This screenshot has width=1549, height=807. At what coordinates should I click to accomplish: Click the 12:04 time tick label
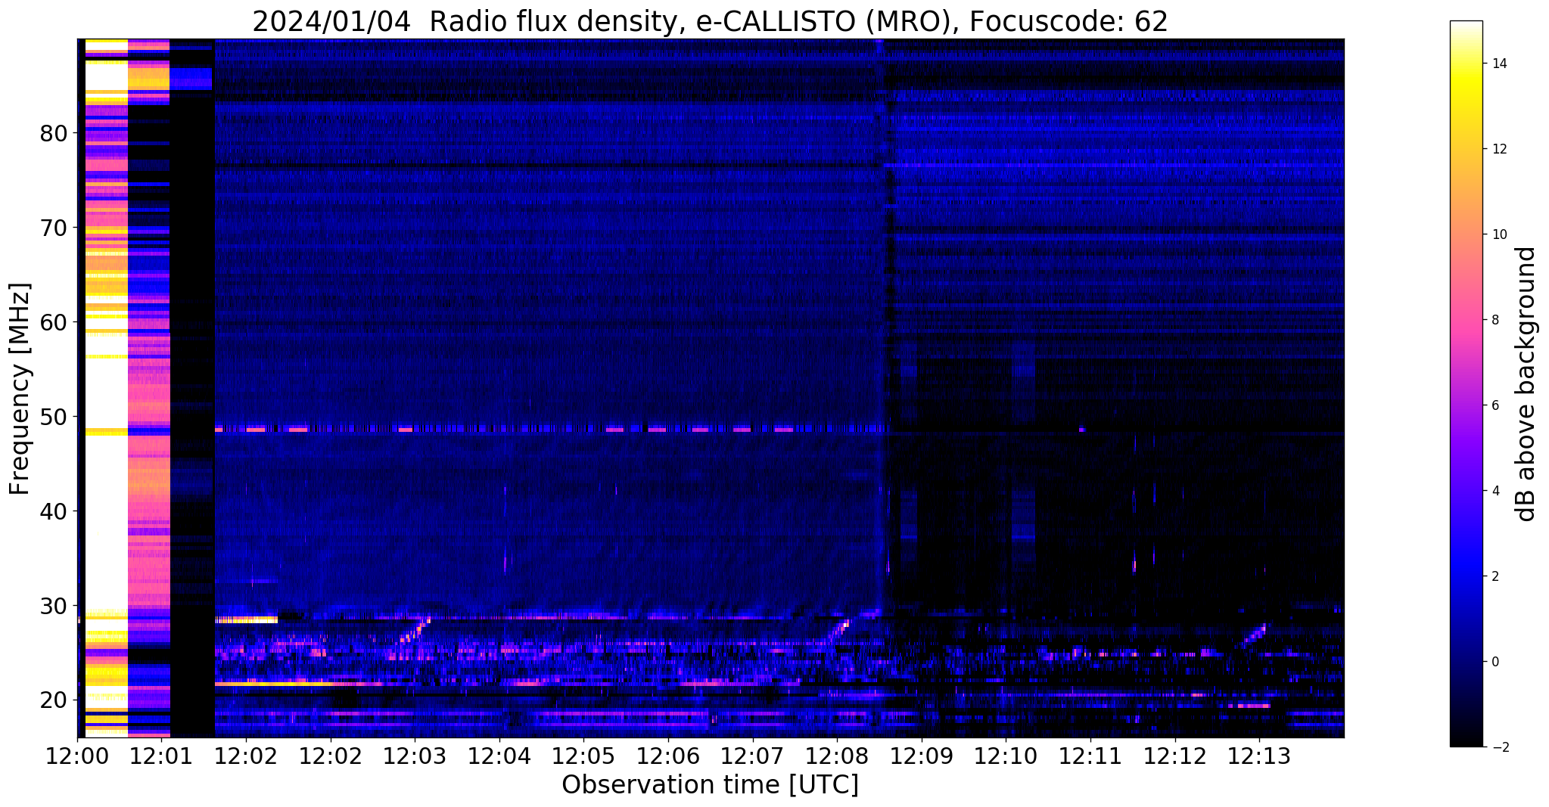499,756
